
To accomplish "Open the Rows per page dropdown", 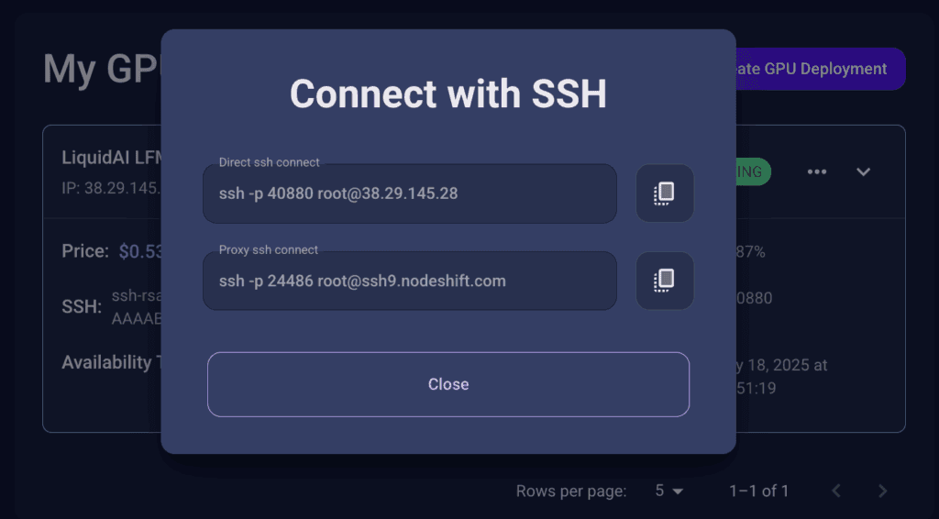I will click(x=668, y=491).
